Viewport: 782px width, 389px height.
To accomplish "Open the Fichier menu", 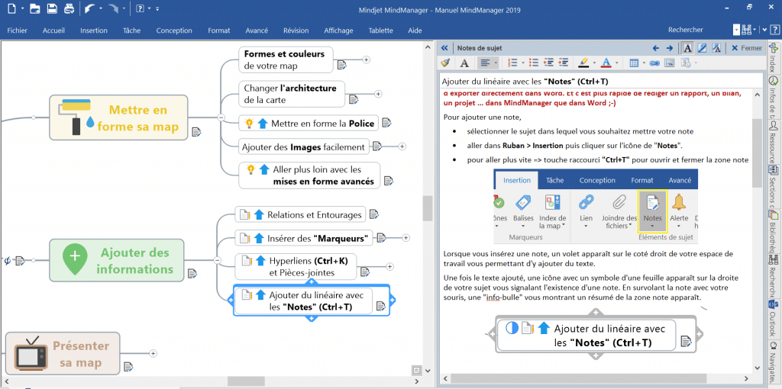I will click(17, 31).
